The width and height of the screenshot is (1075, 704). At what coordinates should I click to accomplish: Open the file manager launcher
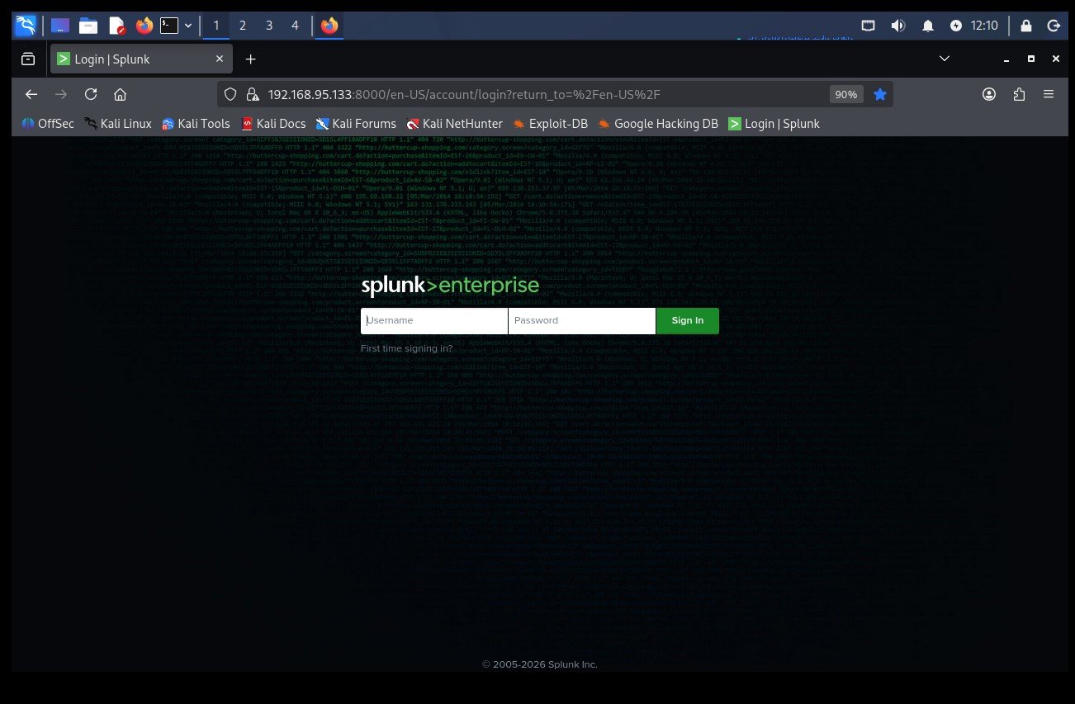click(x=88, y=26)
